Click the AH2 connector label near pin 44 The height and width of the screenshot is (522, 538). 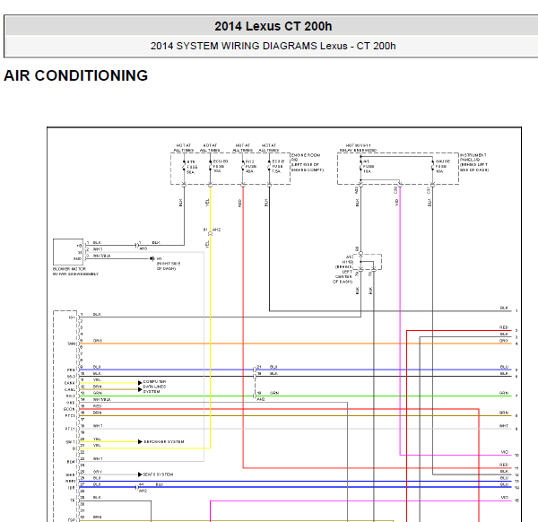coord(143,491)
